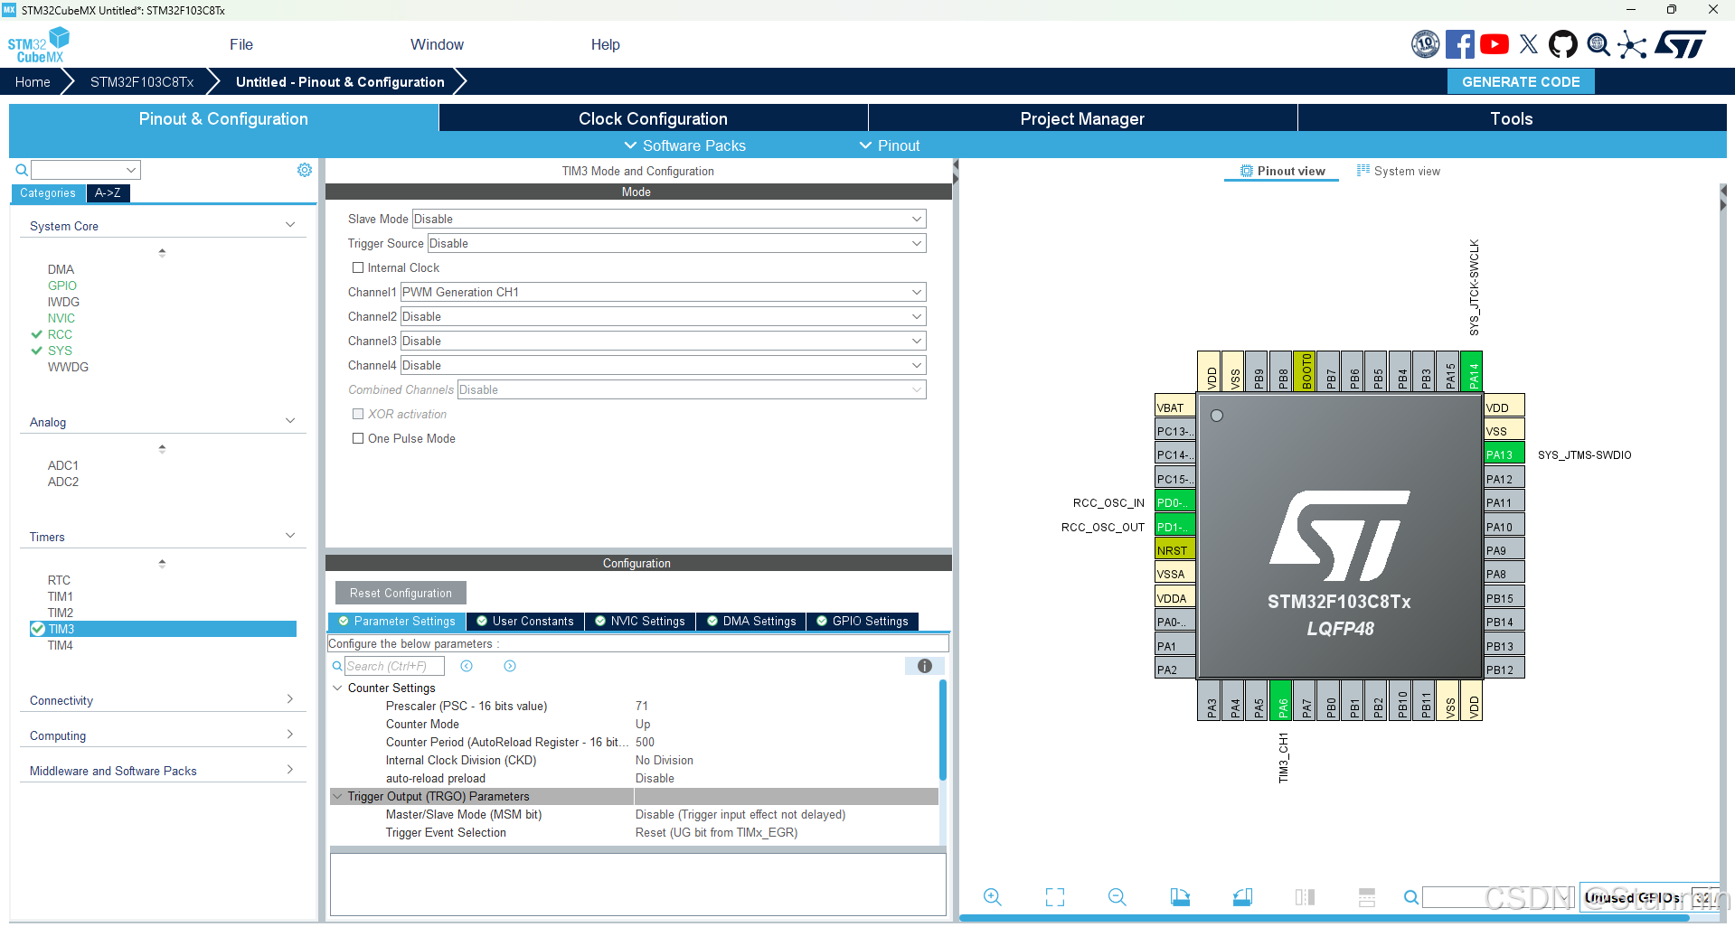Show the parameter information icon
This screenshot has height=927, width=1735.
coord(925,666)
